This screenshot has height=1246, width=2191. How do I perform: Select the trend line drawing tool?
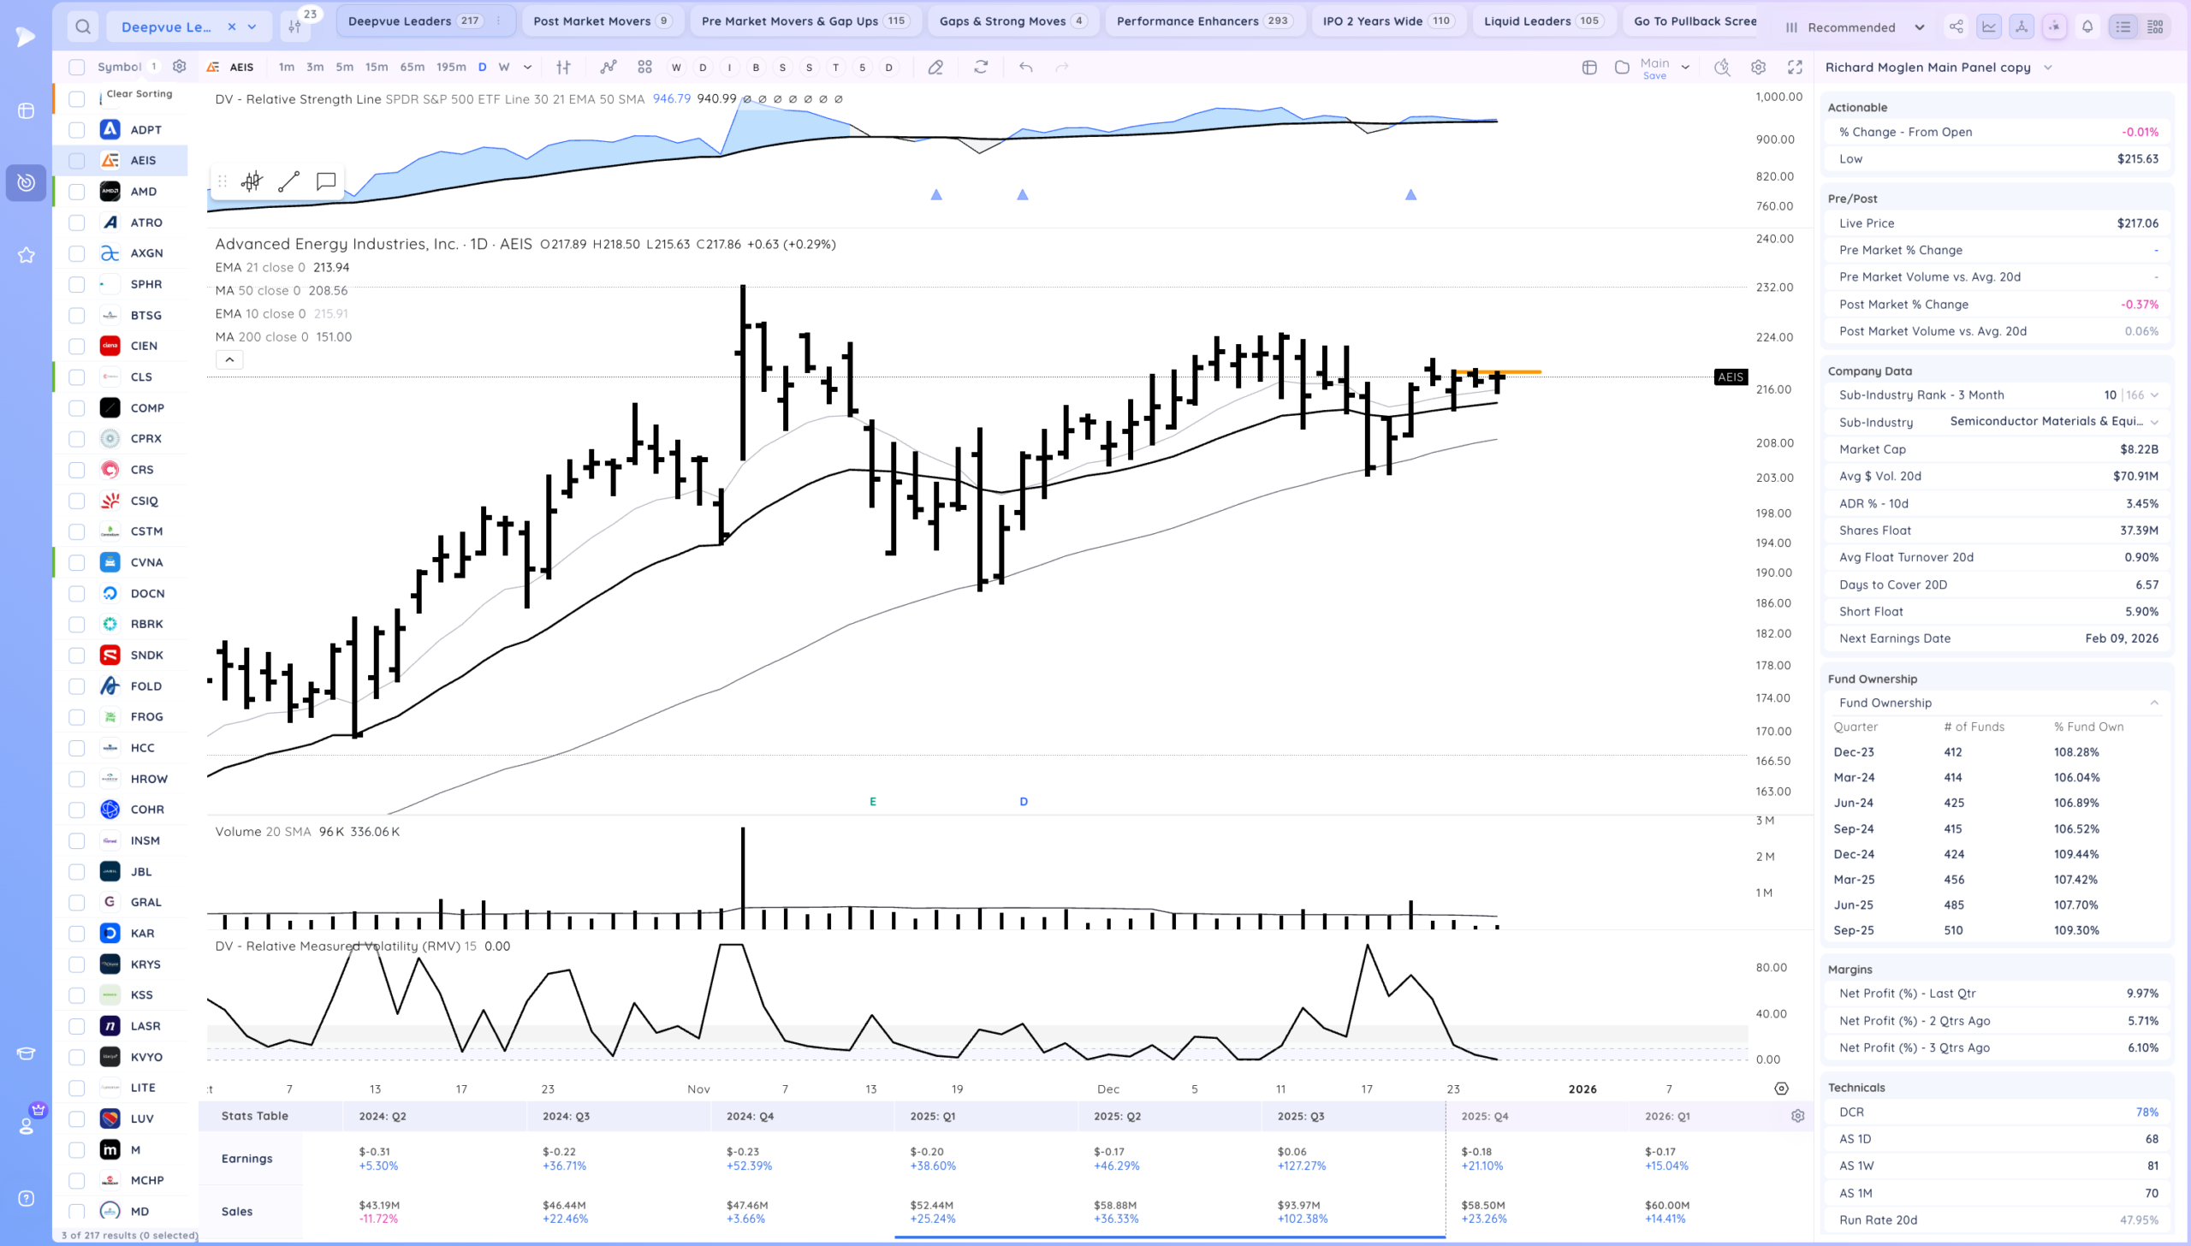tap(288, 181)
